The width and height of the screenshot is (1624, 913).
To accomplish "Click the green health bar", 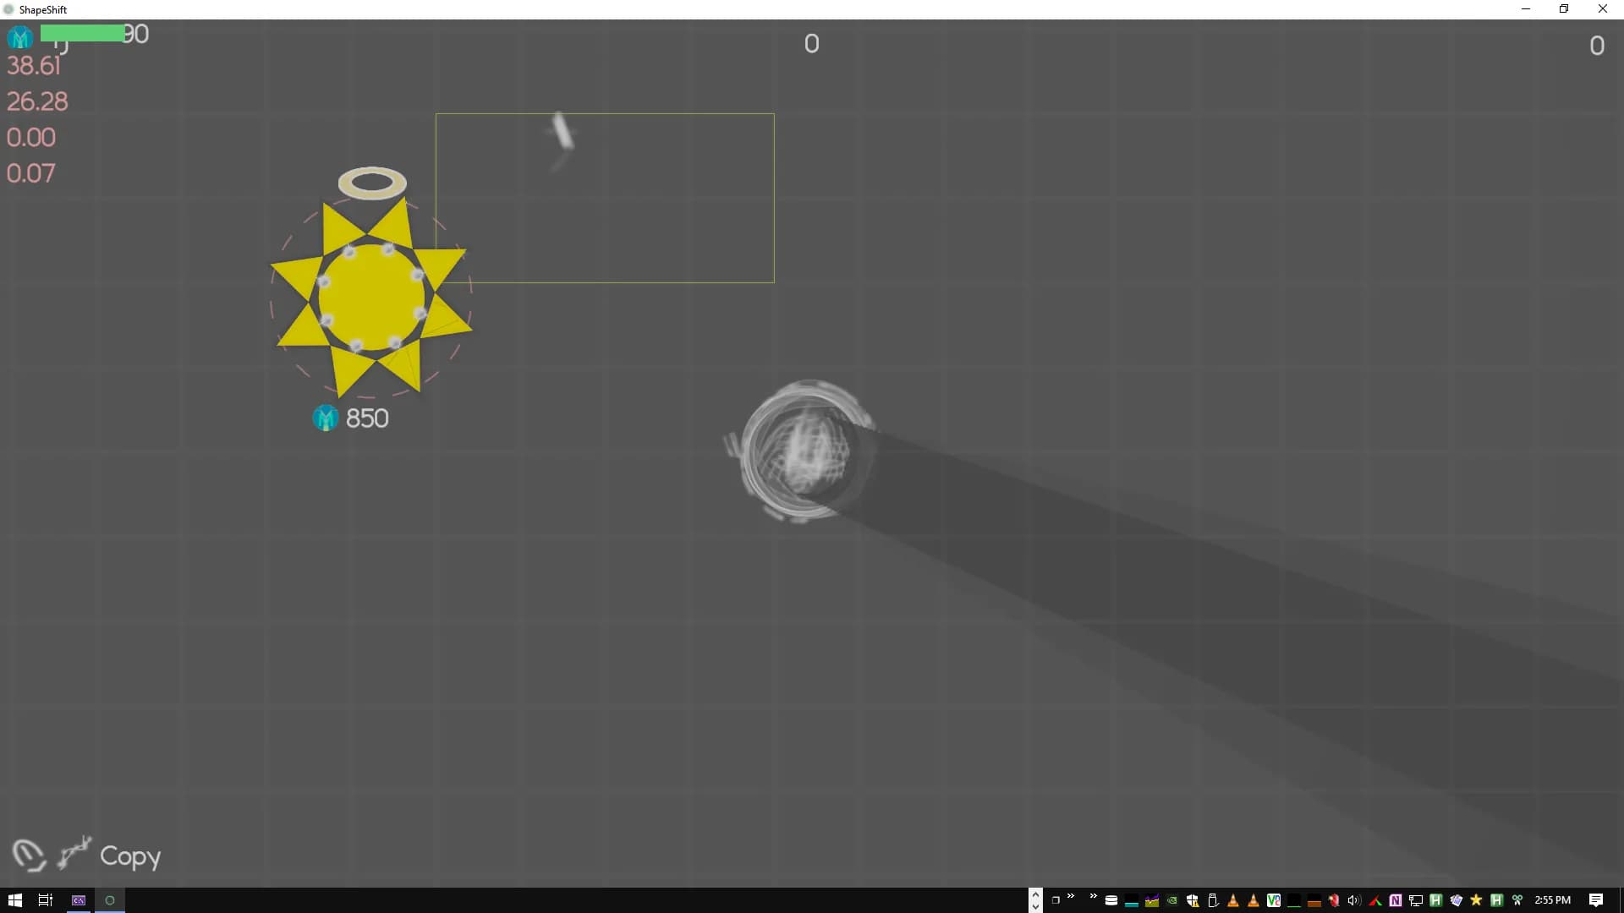I will (82, 33).
